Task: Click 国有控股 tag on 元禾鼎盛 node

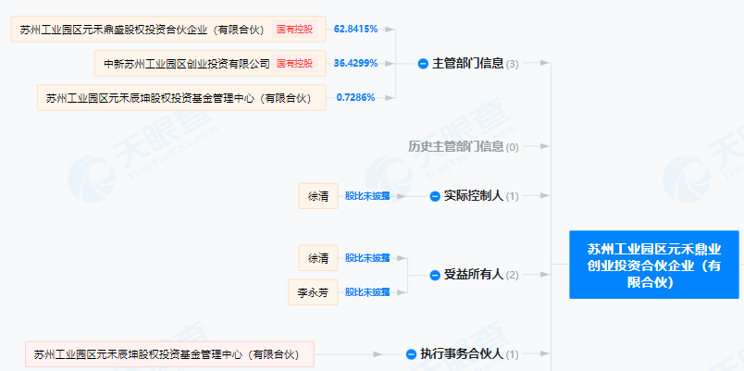Action: coord(294,30)
